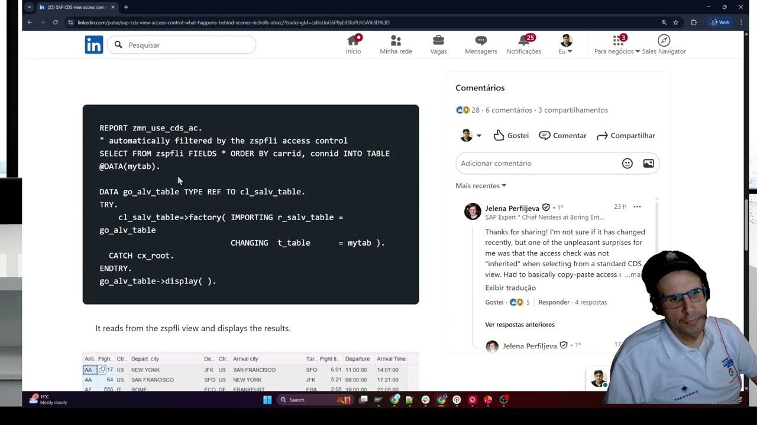Open Slack from the taskbar
This screenshot has height=425, width=757.
[425, 400]
